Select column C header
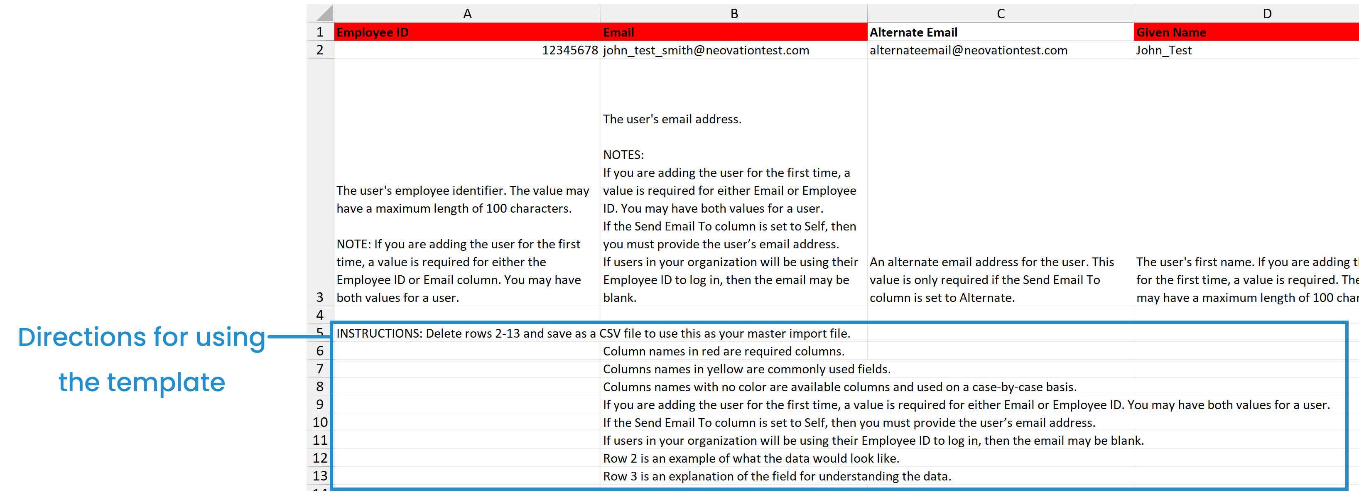This screenshot has width=1359, height=495. click(x=1000, y=14)
